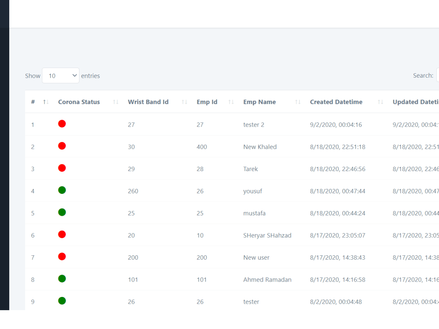Click the Emp Id sort arrows
Viewport: 439px width, 329px height.
click(x=231, y=102)
